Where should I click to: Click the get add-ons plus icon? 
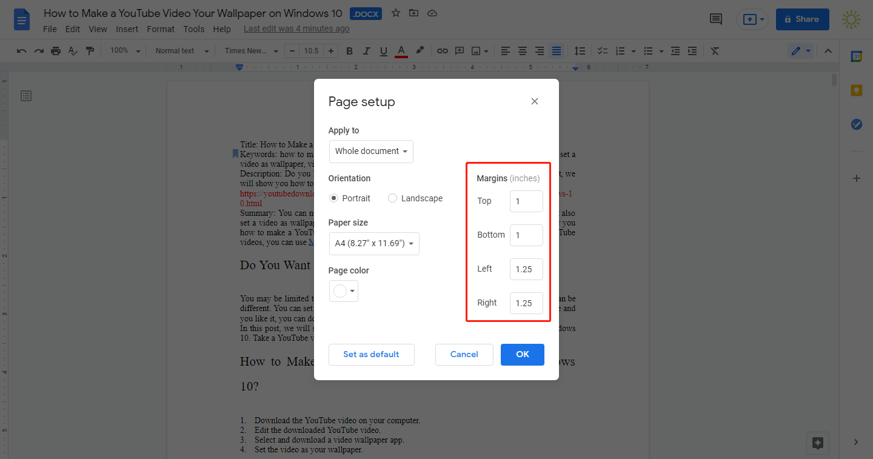(x=856, y=178)
